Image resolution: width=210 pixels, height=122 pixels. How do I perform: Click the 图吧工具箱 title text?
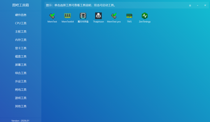[x=21, y=5]
